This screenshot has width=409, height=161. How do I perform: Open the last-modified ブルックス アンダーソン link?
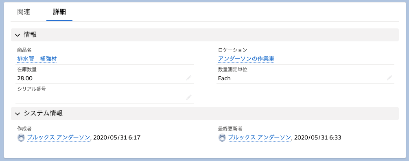[x=260, y=137]
